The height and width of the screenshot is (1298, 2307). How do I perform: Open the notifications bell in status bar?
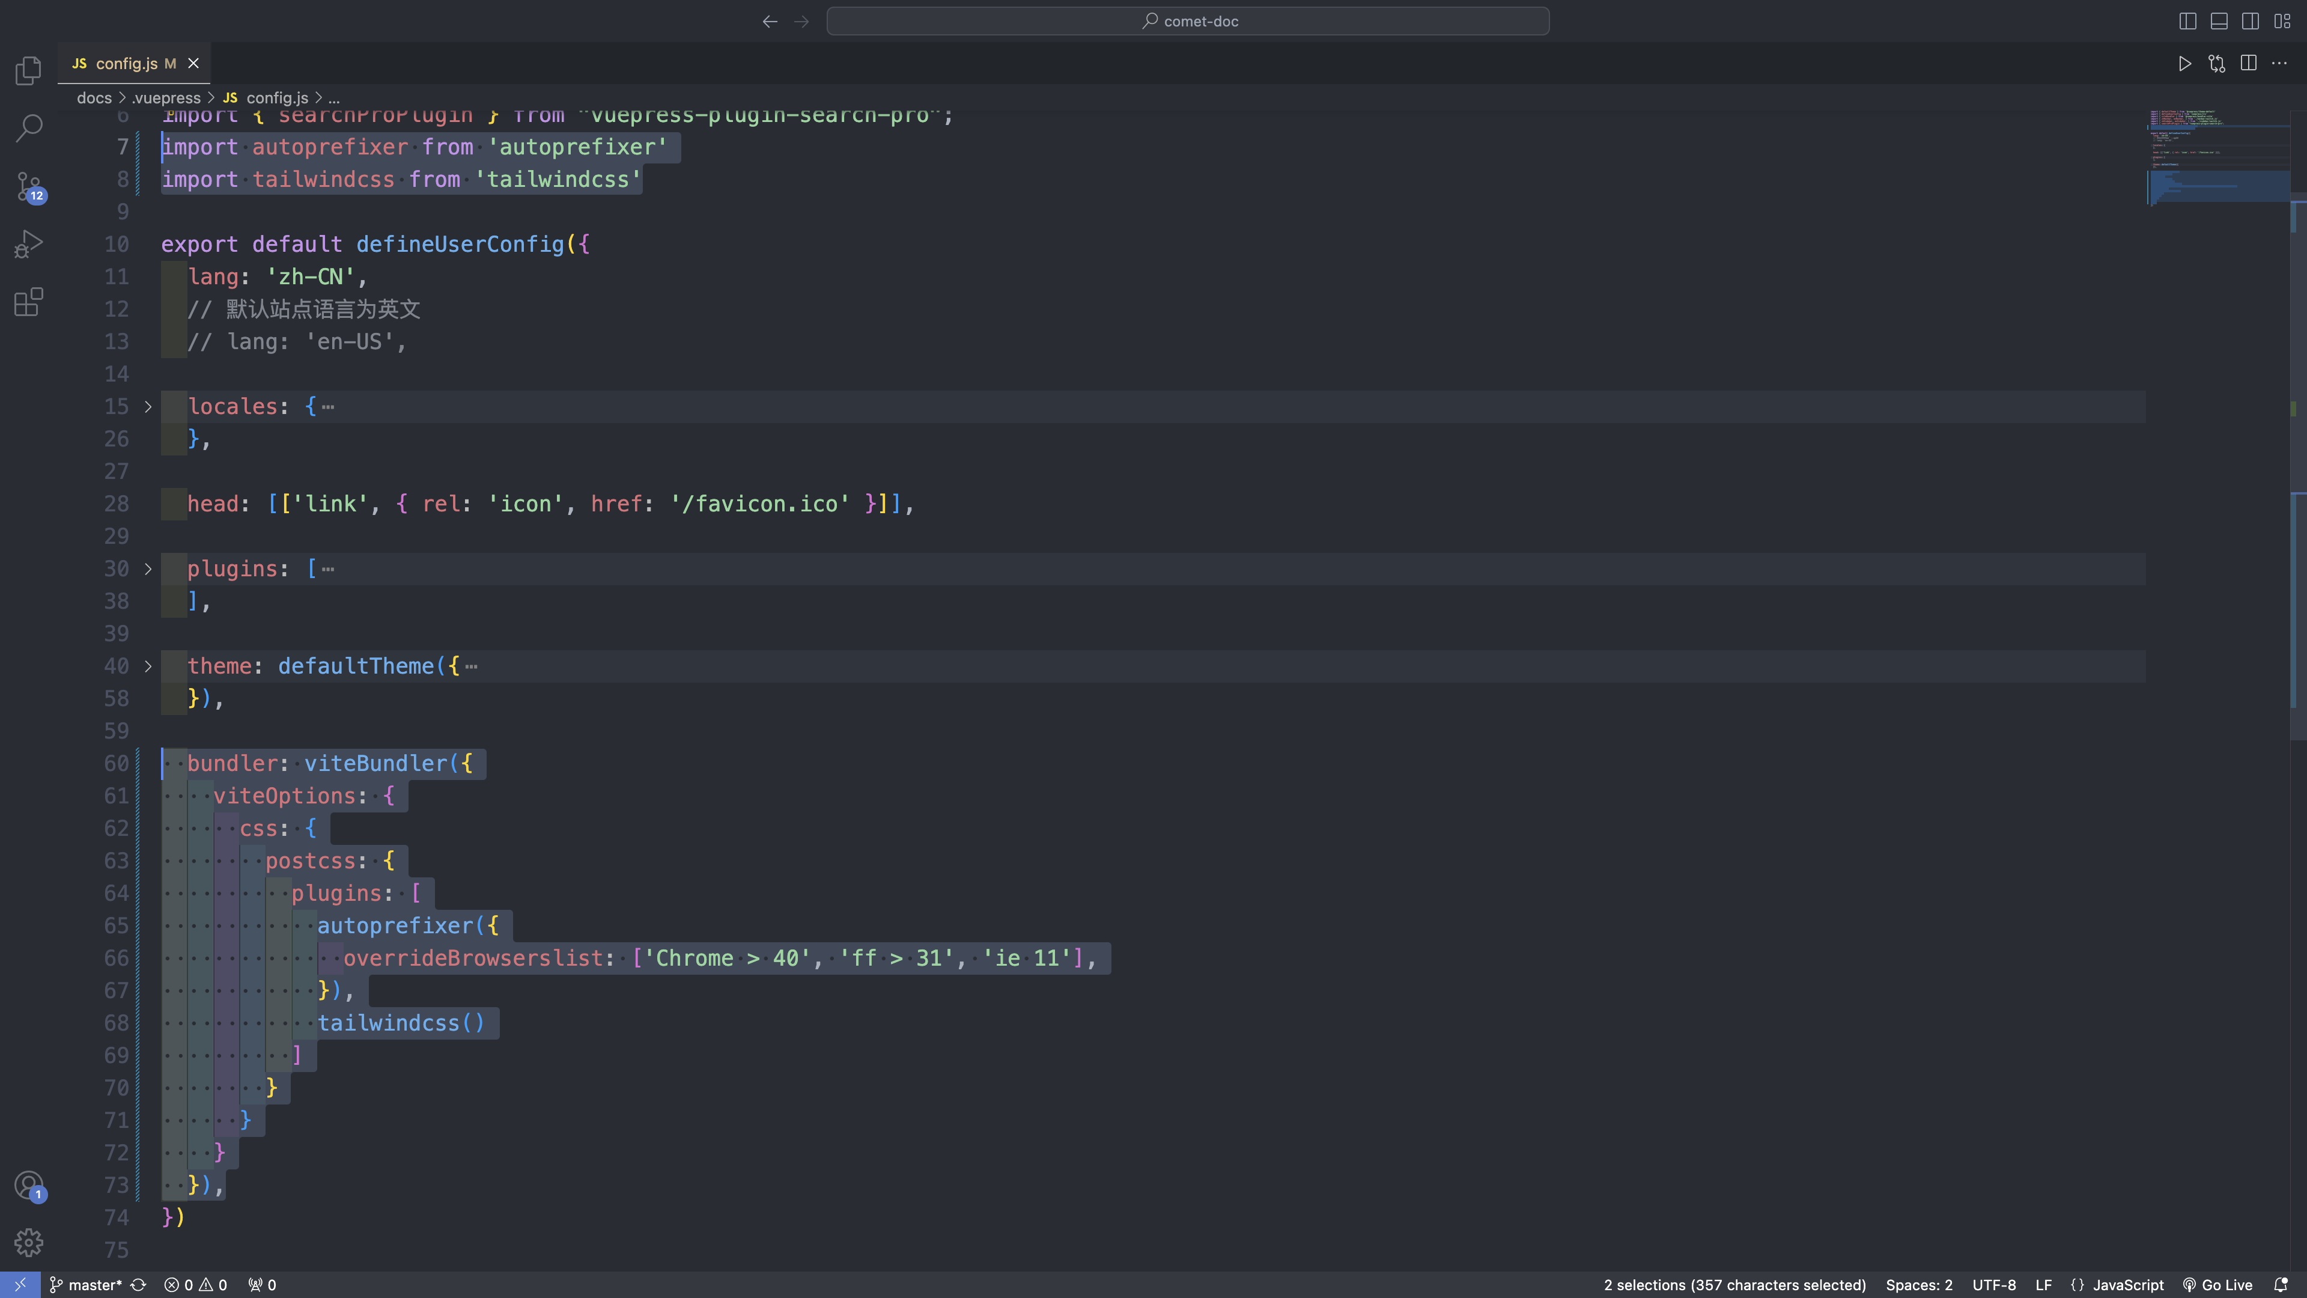[x=2288, y=1284]
